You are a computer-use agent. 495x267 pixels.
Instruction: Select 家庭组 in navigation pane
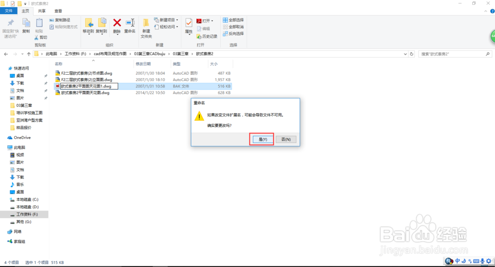(19, 241)
